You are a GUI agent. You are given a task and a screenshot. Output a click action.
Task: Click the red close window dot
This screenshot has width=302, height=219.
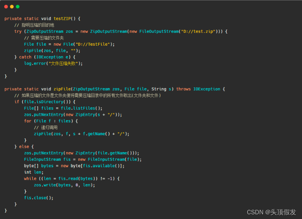pos(6,7)
